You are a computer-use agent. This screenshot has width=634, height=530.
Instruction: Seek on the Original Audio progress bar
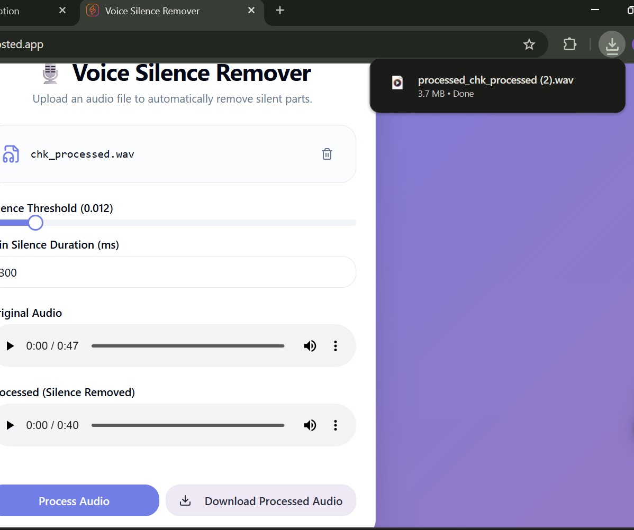(x=188, y=346)
